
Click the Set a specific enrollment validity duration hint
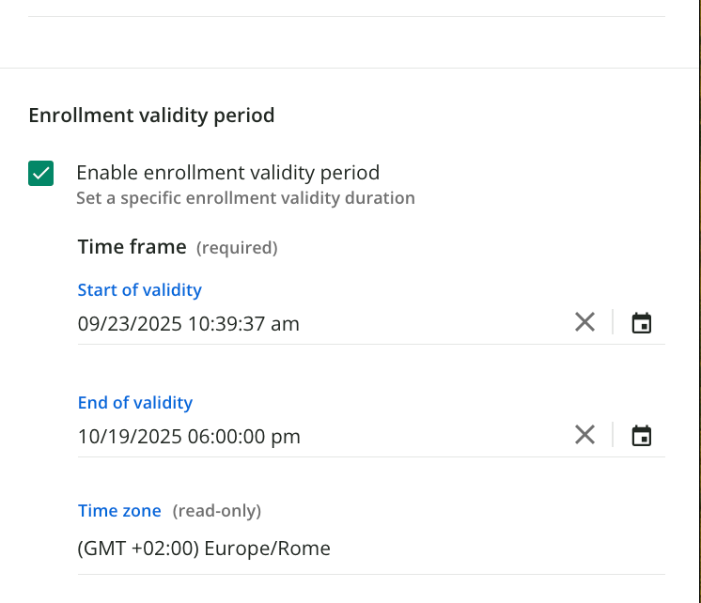[245, 198]
